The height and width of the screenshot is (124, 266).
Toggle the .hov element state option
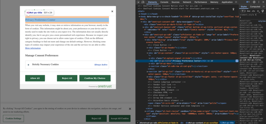point(248,11)
